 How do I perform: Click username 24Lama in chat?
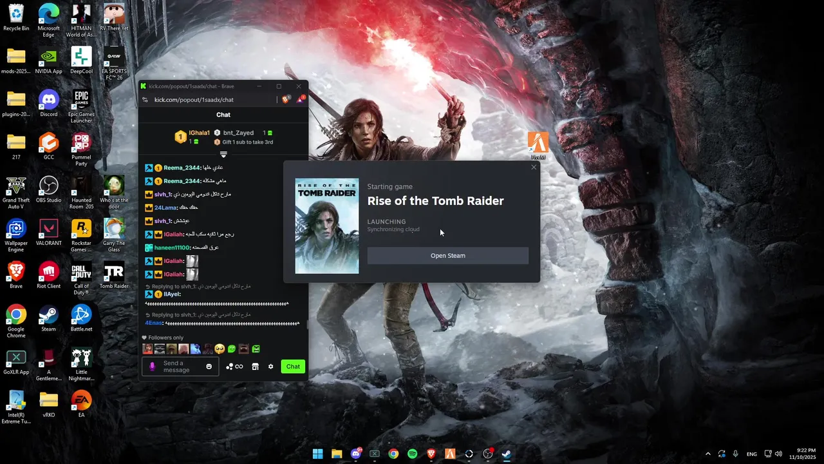[x=165, y=208]
